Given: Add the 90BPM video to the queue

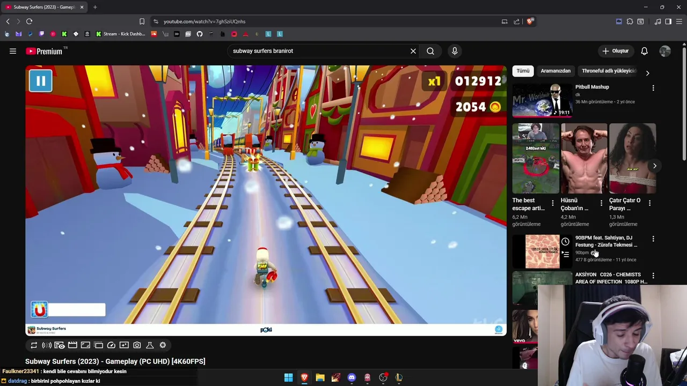Looking at the screenshot, I should (566, 255).
